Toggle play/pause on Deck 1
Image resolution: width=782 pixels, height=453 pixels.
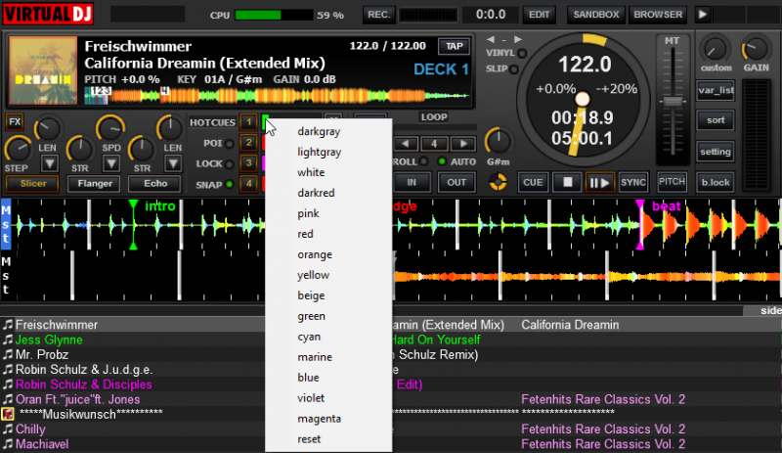pyautogui.click(x=600, y=182)
